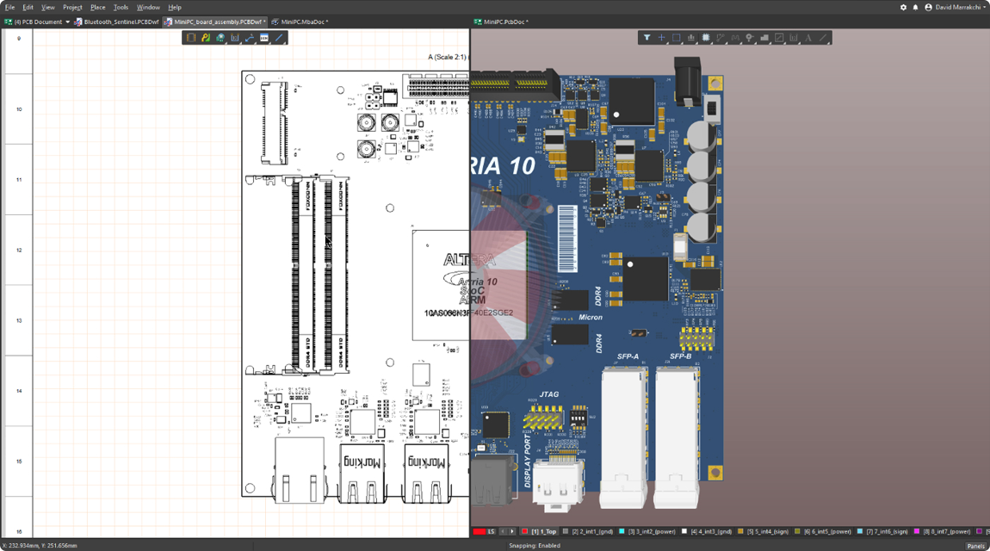Open the Window menu
The image size is (990, 551).
tap(148, 7)
